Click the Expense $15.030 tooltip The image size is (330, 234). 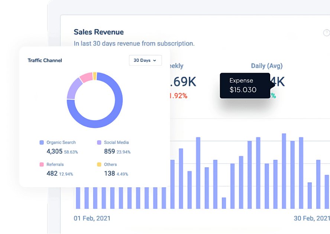click(x=245, y=85)
